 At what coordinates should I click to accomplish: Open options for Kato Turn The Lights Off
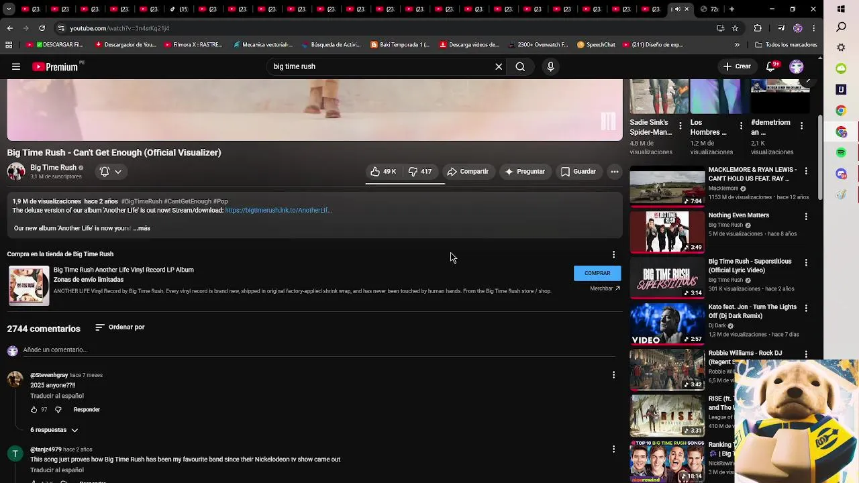(806, 308)
